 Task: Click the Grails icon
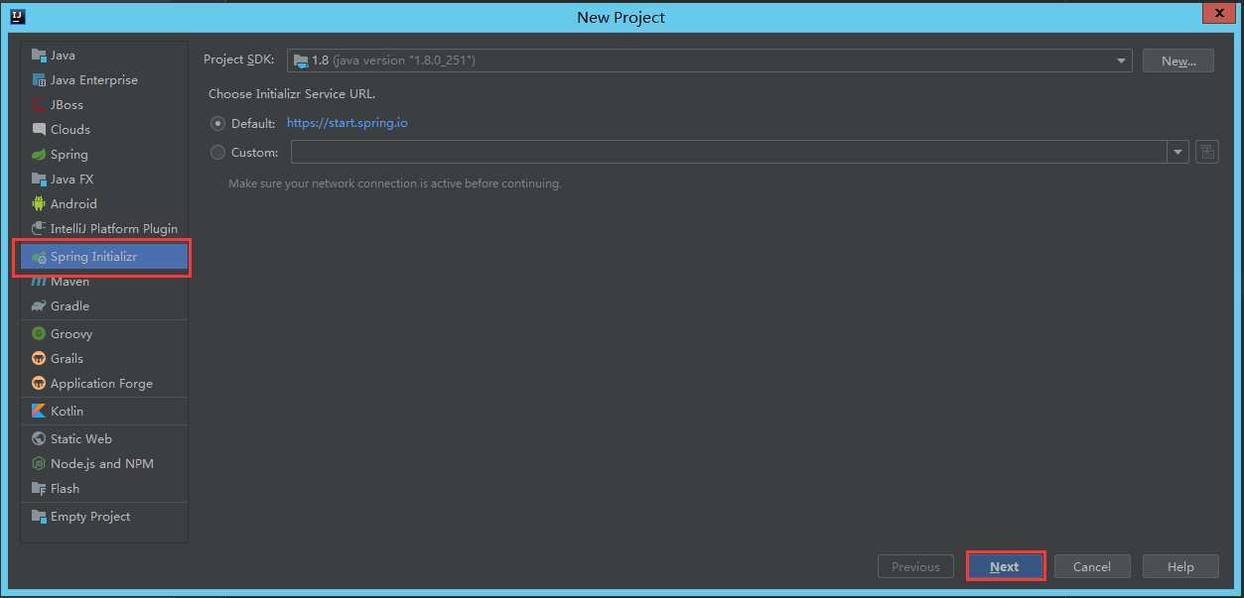tap(39, 359)
